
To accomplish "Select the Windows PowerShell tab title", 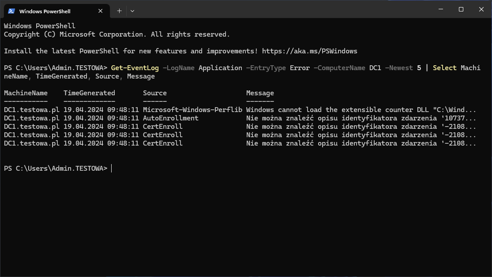I will pos(45,11).
